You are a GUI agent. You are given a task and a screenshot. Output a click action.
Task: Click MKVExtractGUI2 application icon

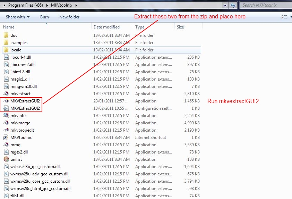pyautogui.click(x=6, y=101)
